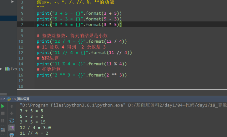Click line number 7 in the gutter
227x137 pixels.
[22, 25]
